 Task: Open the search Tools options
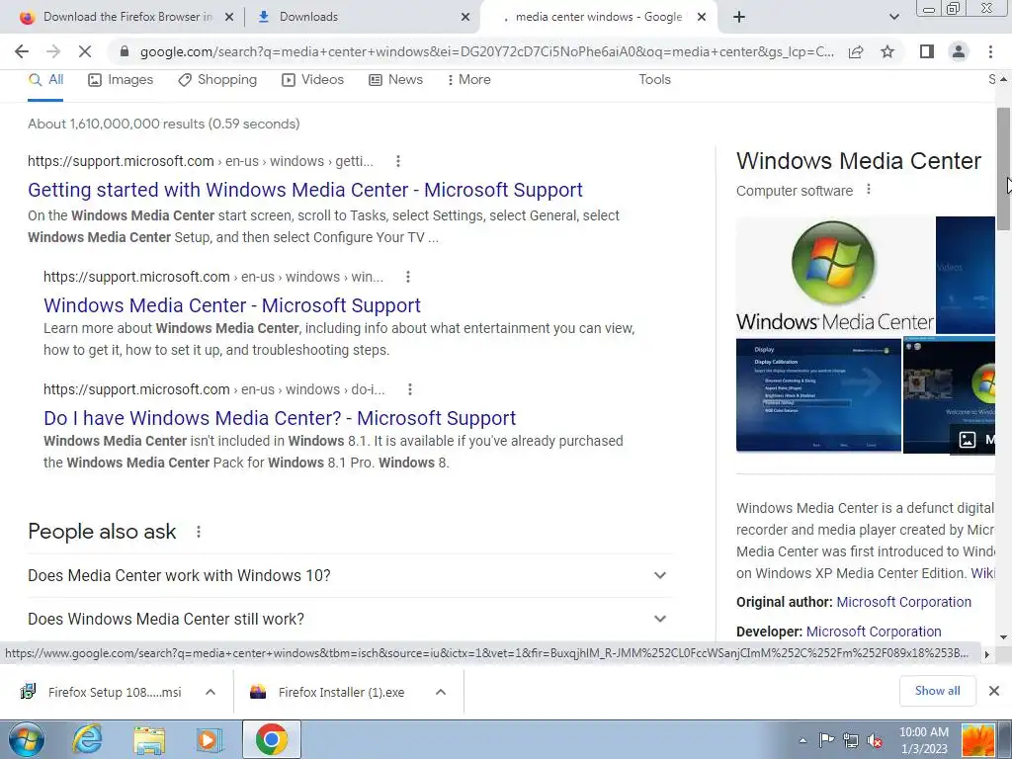click(x=654, y=79)
